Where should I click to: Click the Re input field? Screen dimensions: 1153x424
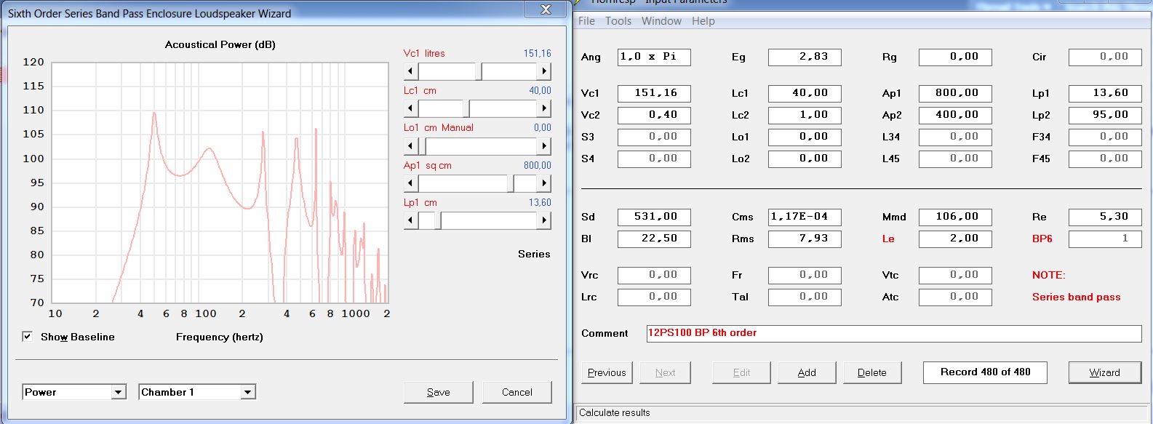(x=1105, y=217)
